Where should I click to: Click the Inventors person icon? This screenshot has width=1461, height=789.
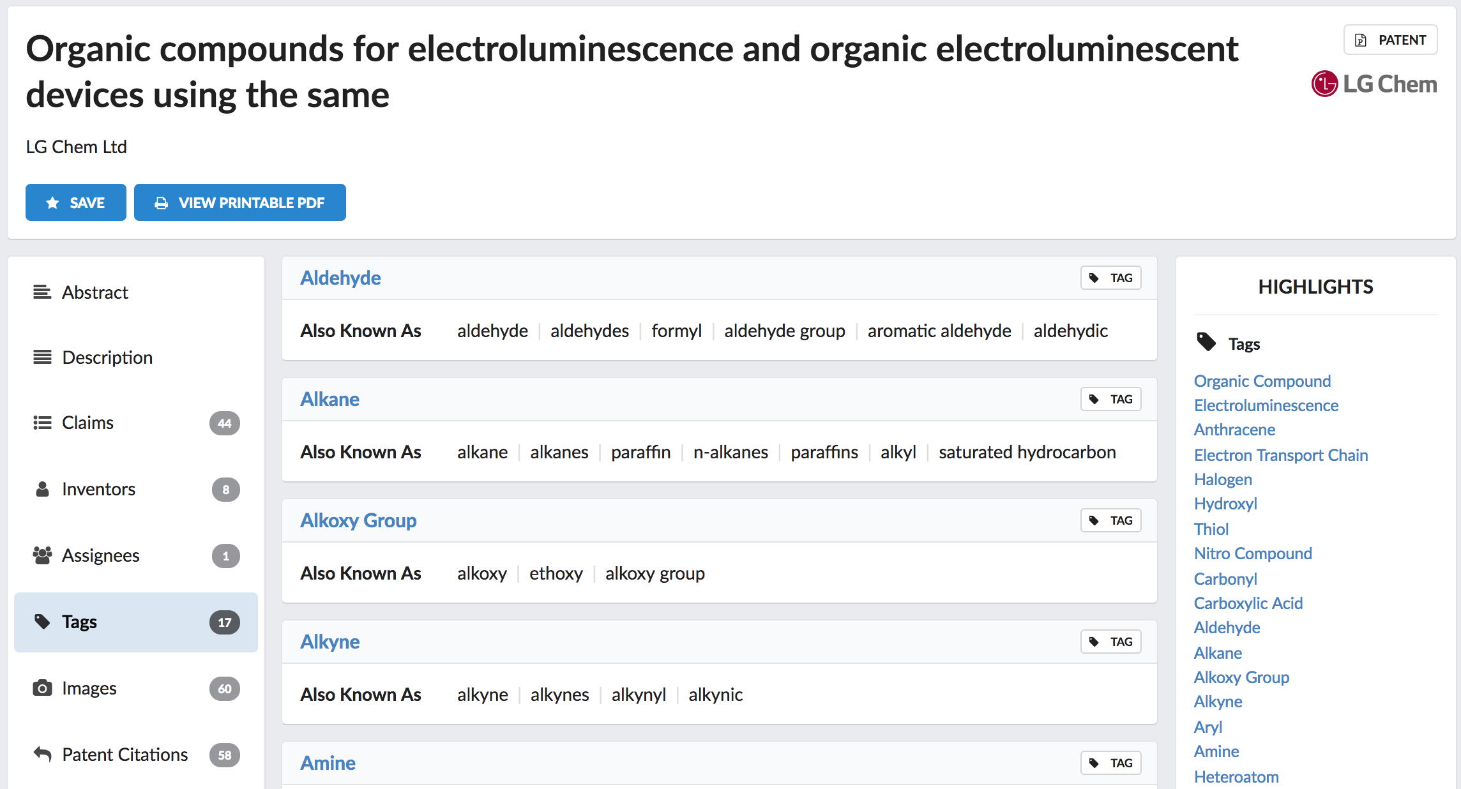pyautogui.click(x=42, y=489)
